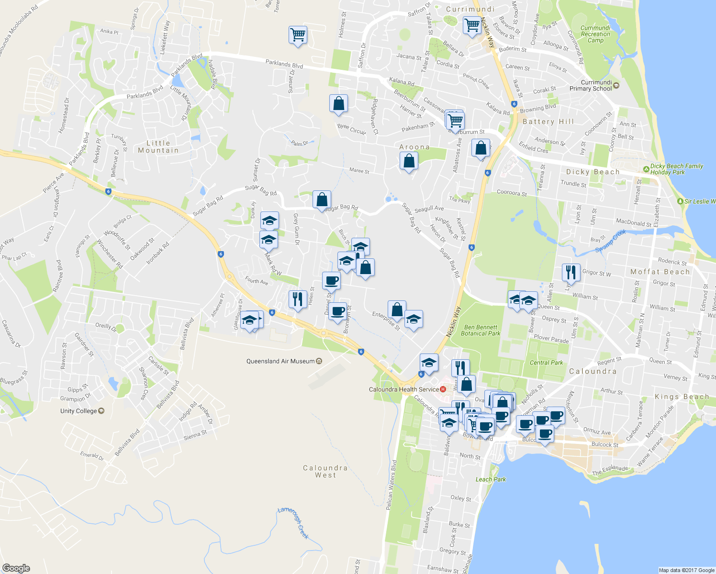Viewport: 716px width, 574px height.
Task: Click the route 6 shield beside Browning Blvd
Action: coord(514,104)
